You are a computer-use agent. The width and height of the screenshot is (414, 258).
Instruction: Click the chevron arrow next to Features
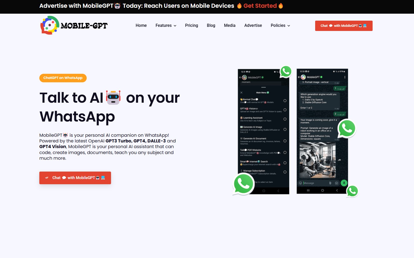coord(175,26)
